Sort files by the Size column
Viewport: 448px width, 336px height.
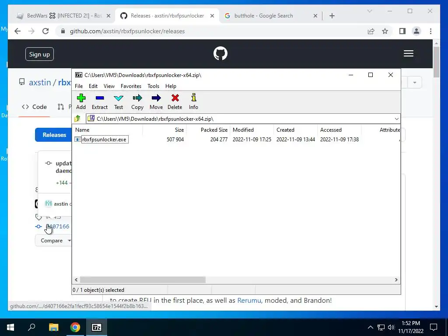coord(164,129)
